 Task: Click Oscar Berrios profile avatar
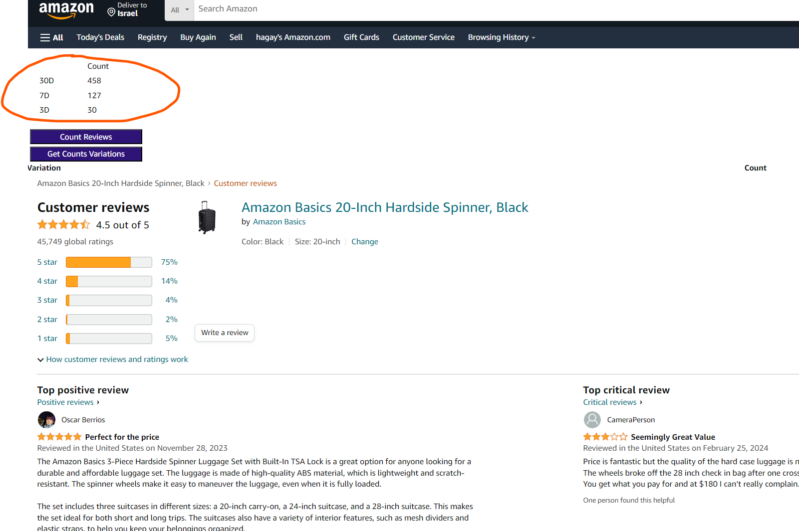(x=46, y=420)
